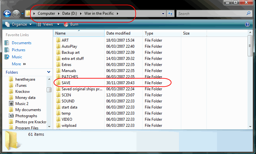Select the SCEN folder icon
256x154 pixels.
pos(58,95)
